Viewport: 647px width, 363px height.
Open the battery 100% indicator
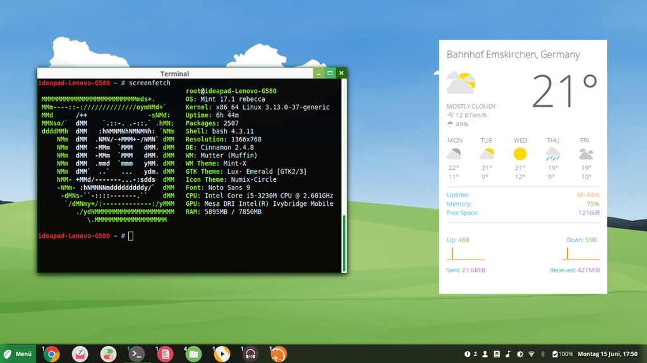coord(562,354)
